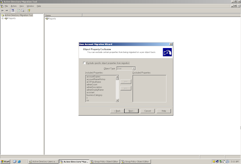Click the taskbar clock showing 3:11 AM
The image size is (241, 164).
pos(235,161)
